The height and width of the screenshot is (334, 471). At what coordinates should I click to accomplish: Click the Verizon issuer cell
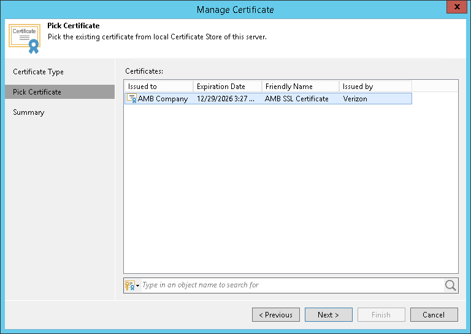(355, 99)
